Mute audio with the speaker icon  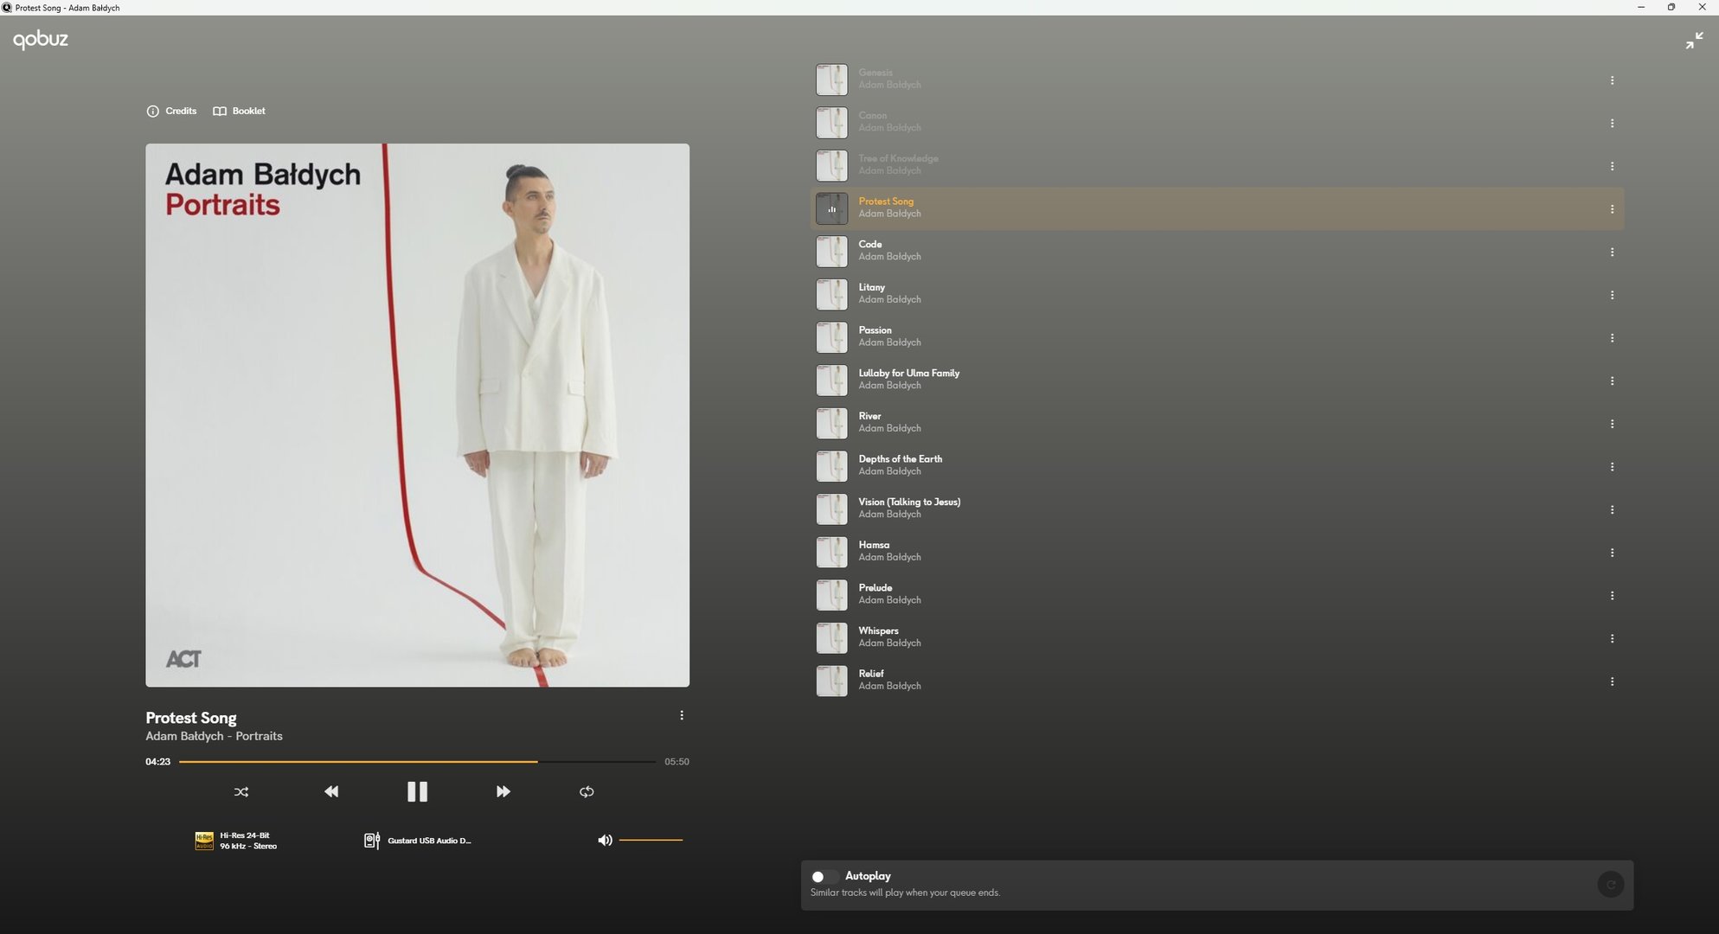point(605,841)
